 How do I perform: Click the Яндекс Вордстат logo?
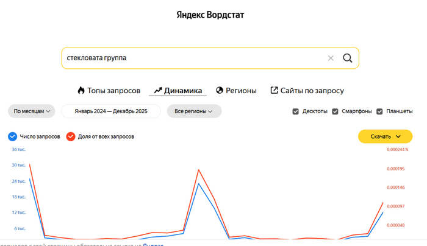[x=210, y=14]
